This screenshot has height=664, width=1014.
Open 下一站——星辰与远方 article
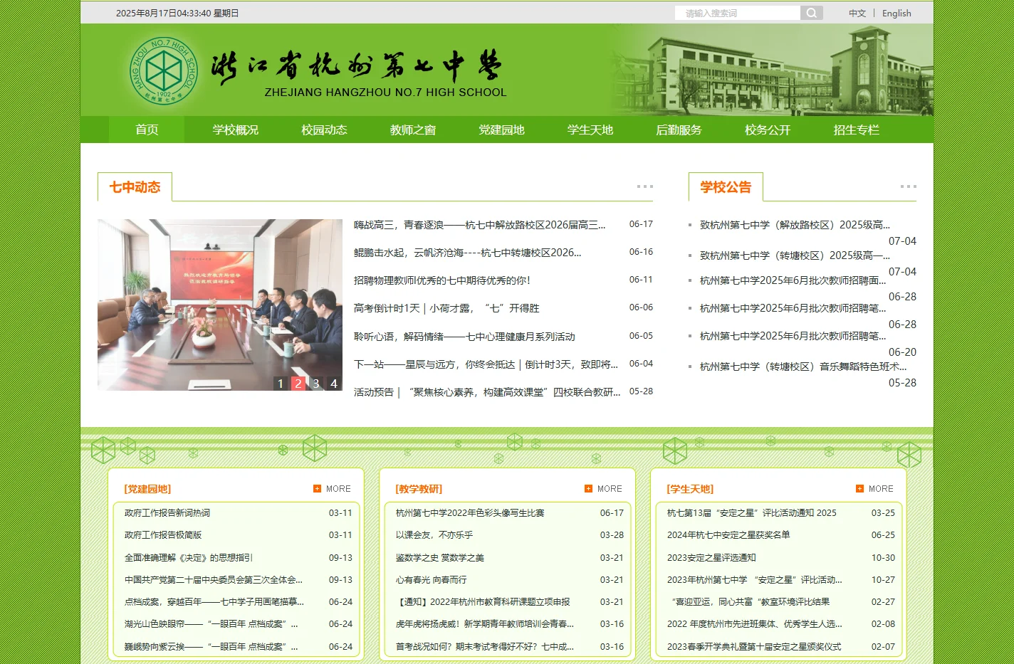tap(486, 364)
